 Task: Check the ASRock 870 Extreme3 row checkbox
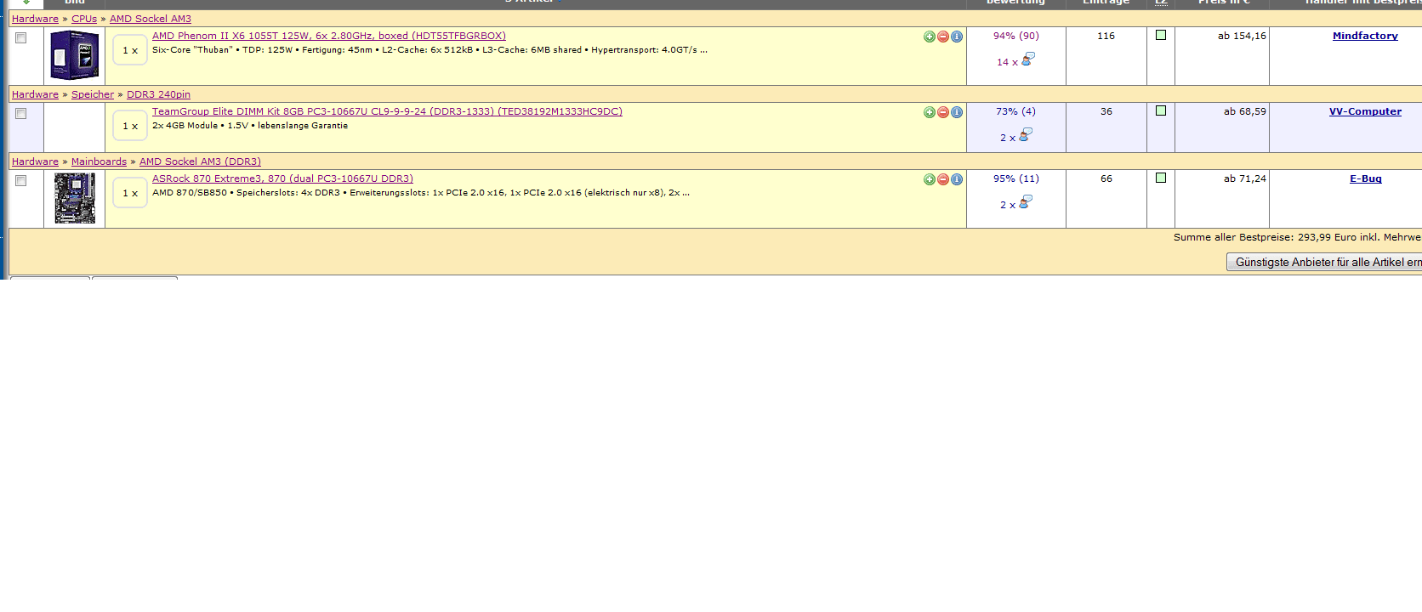[21, 181]
